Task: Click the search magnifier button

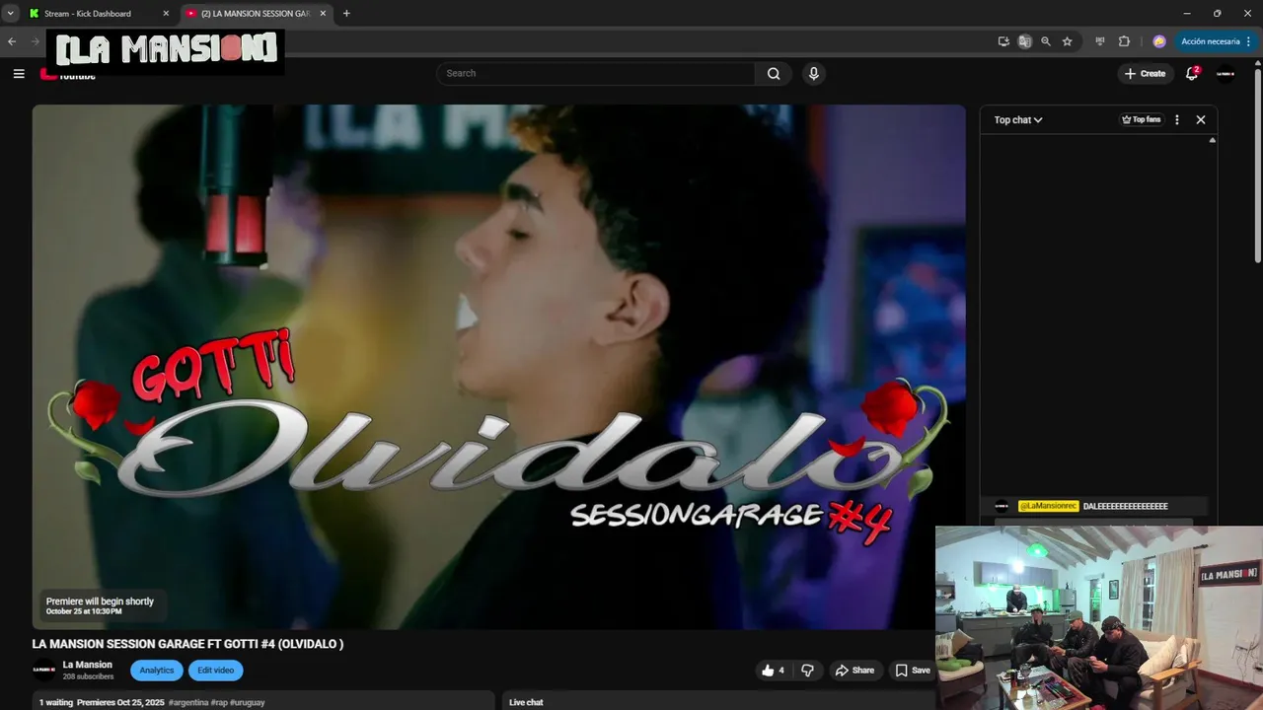Action: click(774, 74)
